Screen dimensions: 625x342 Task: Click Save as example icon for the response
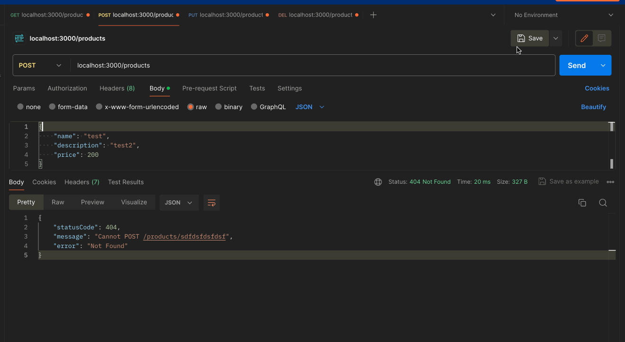[542, 181]
